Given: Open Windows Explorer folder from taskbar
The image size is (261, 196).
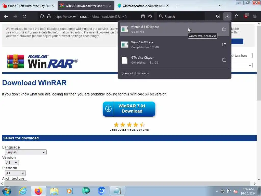Looking at the screenshot, I should pos(54,191).
